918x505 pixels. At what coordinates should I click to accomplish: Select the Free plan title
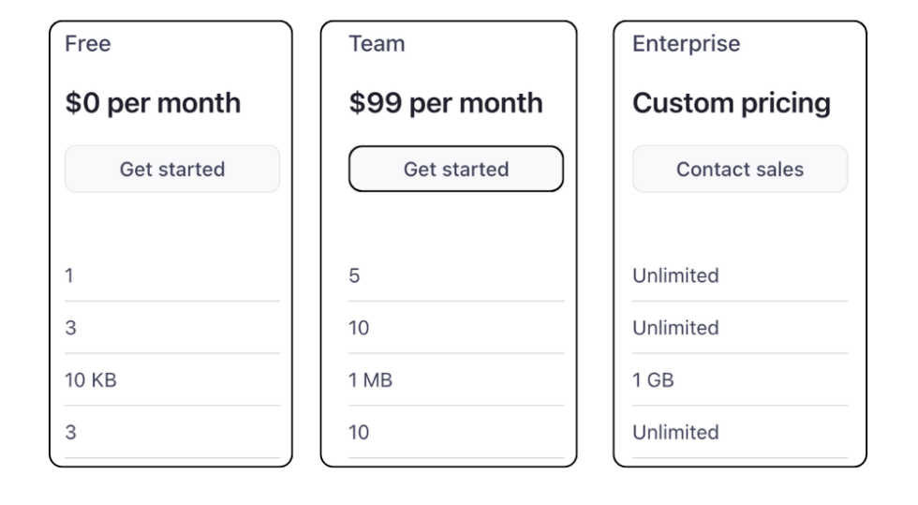click(x=87, y=44)
